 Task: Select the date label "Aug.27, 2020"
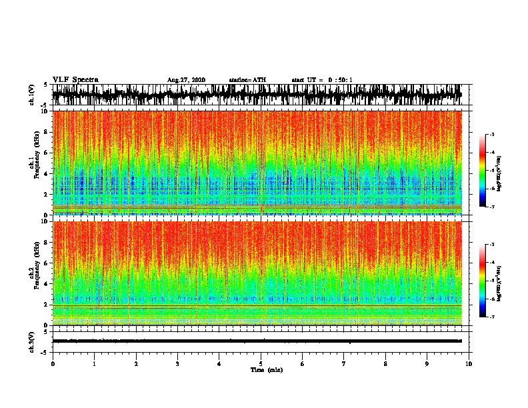tap(186, 80)
